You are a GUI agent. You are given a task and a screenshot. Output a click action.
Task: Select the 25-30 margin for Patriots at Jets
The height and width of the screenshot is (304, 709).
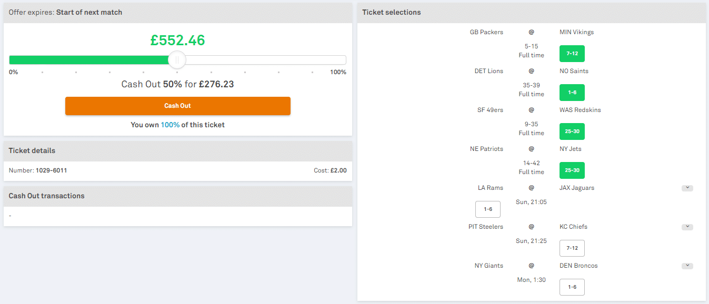(x=572, y=170)
